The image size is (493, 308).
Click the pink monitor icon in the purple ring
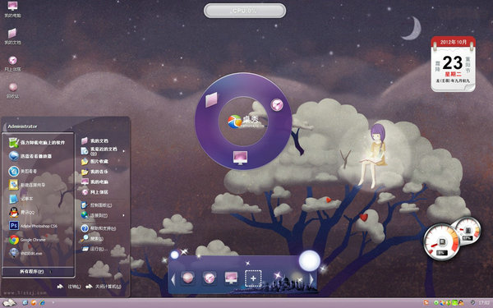coord(240,158)
